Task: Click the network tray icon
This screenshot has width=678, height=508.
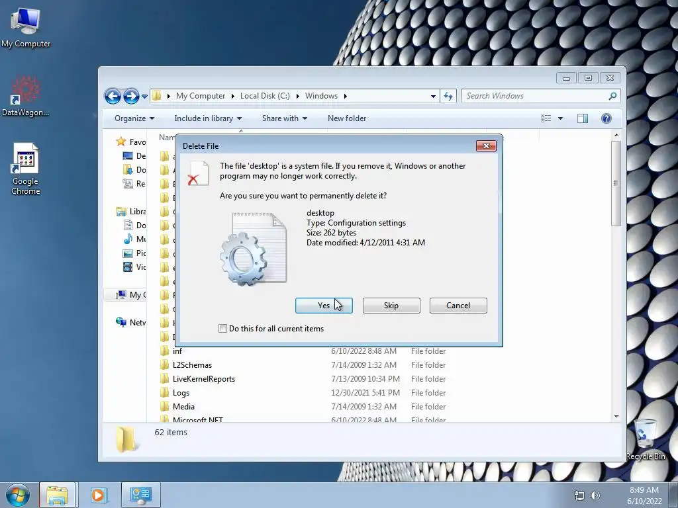Action: pos(579,495)
